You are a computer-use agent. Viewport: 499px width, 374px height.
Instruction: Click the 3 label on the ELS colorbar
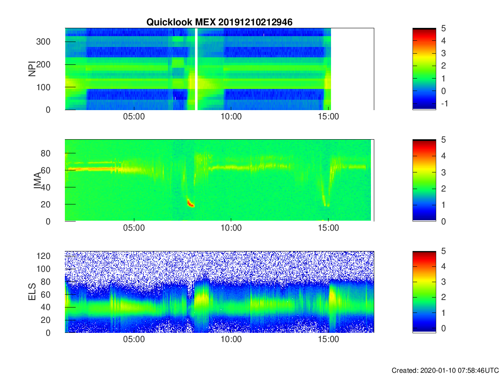pyautogui.click(x=443, y=282)
